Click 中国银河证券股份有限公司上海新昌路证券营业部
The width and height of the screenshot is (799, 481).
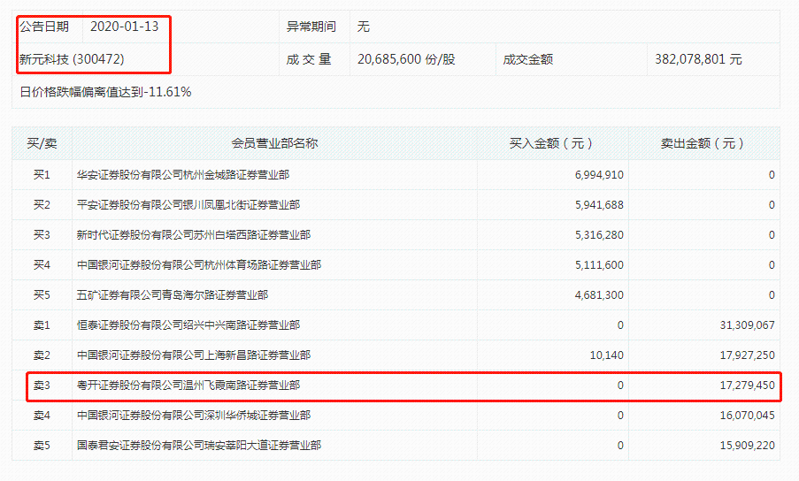pos(194,355)
